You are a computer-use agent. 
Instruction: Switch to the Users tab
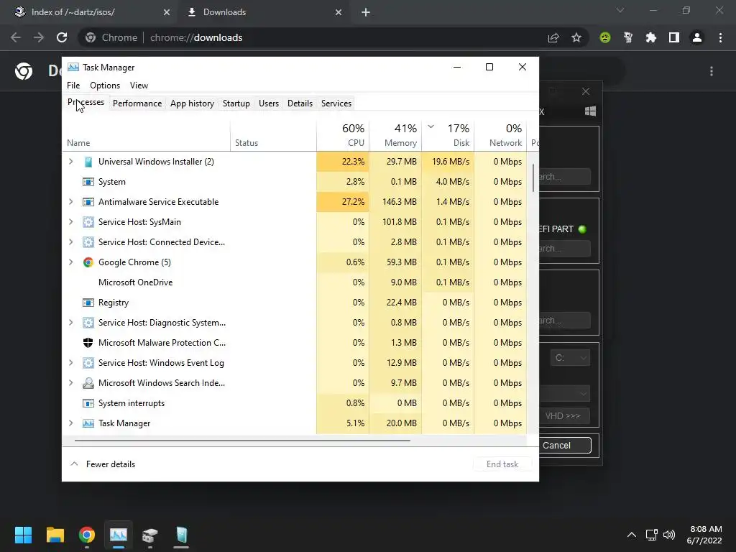pyautogui.click(x=269, y=103)
